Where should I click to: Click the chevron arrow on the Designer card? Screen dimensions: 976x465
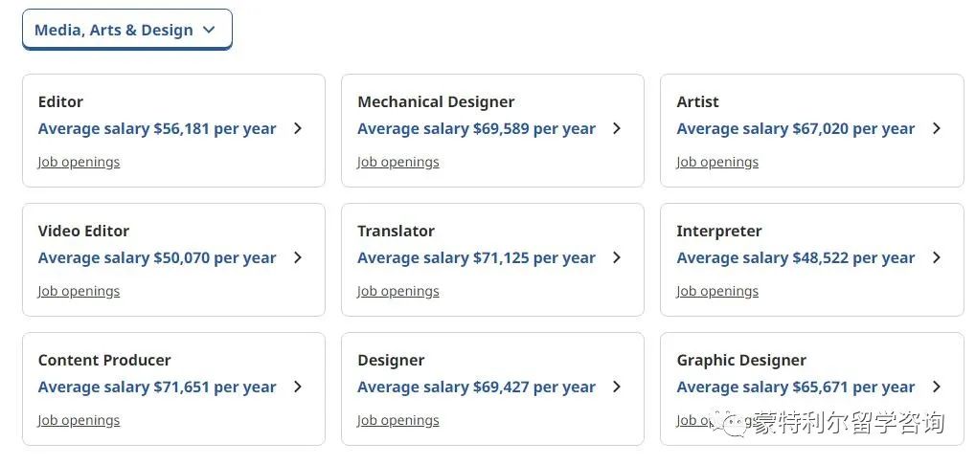tap(617, 387)
